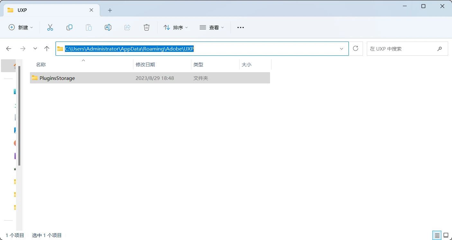Sort by 修改日期 column header
Screen dimensions: 452x240
pyautogui.click(x=145, y=64)
